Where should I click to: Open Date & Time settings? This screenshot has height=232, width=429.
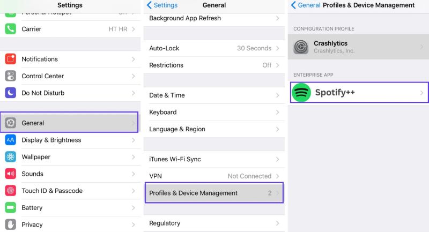214,95
